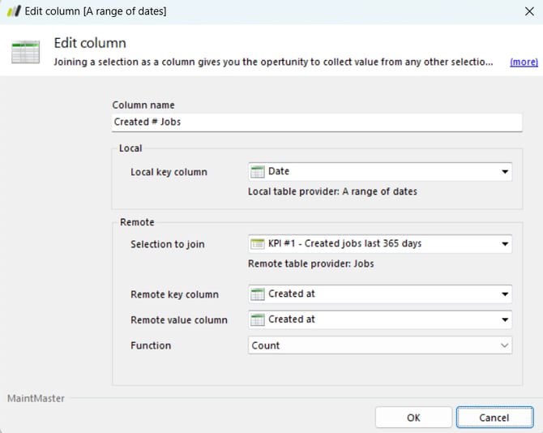Open the Remote value column dropdown arrow
This screenshot has height=433, width=543.
(504, 320)
